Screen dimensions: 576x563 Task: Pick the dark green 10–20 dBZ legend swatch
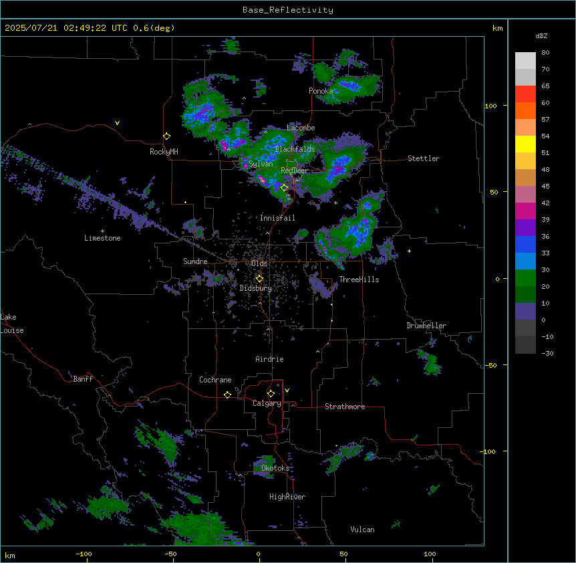525,295
